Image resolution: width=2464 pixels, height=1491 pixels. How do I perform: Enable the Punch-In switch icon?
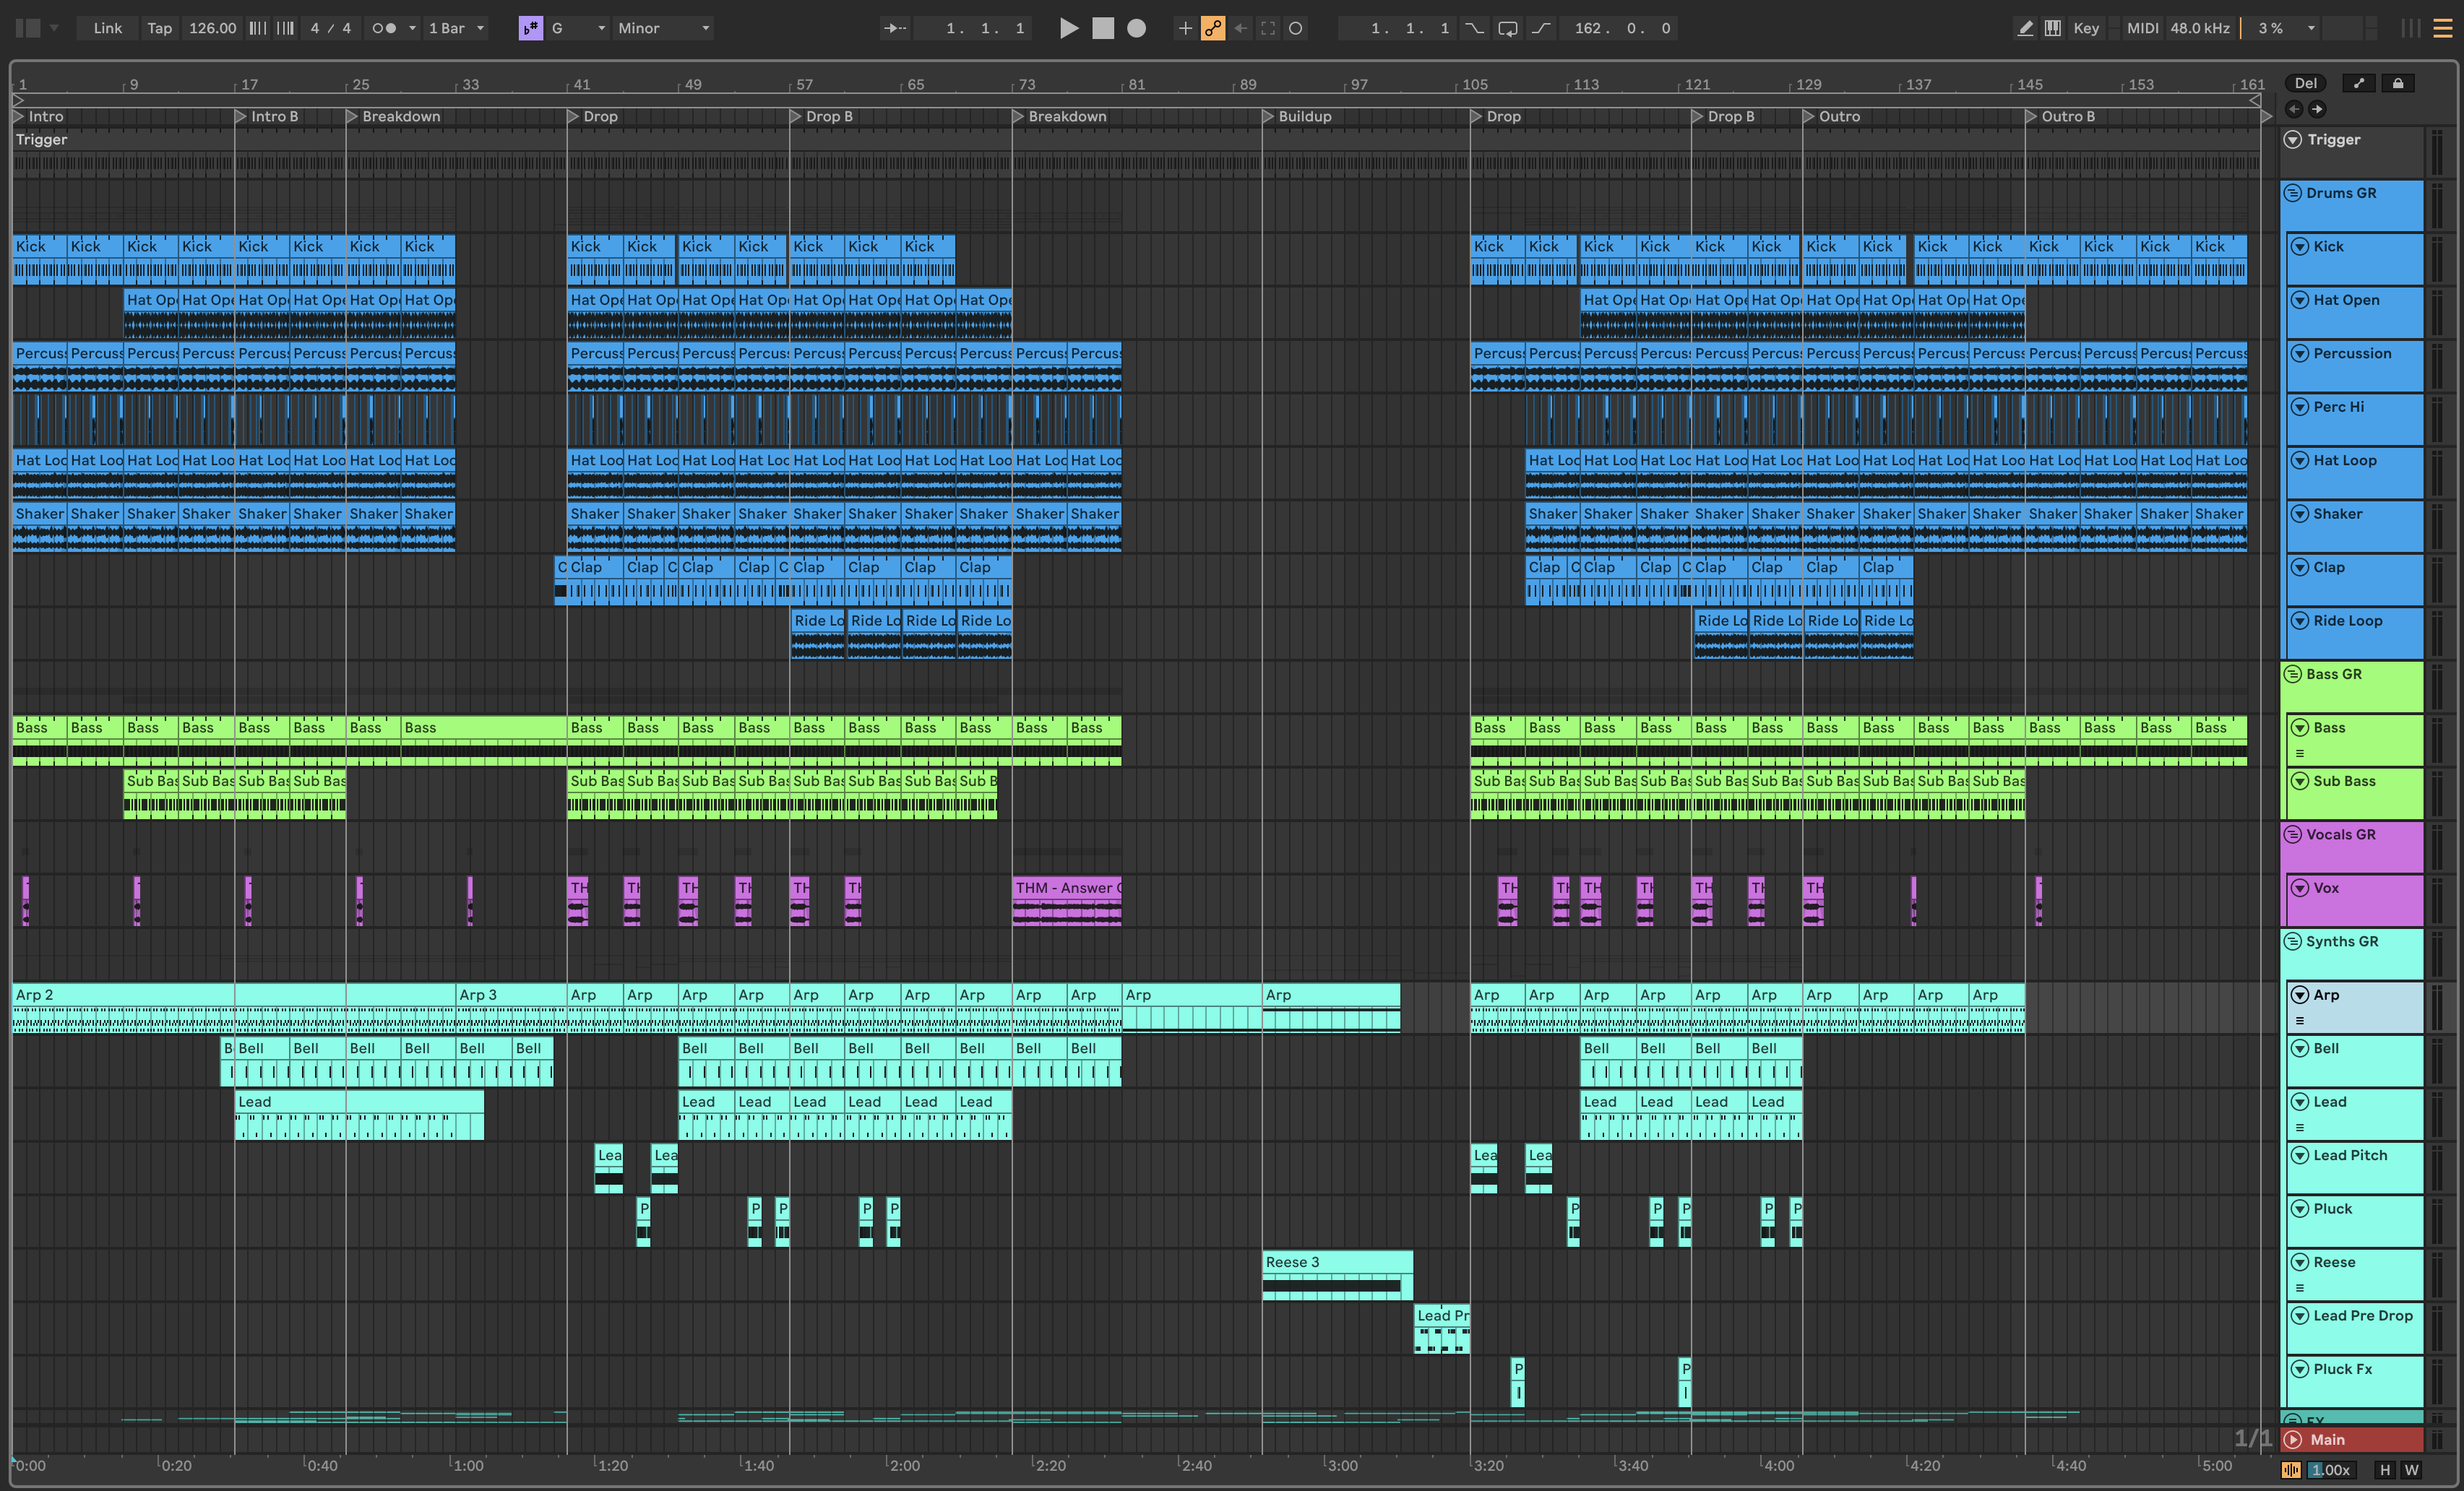tap(1474, 28)
